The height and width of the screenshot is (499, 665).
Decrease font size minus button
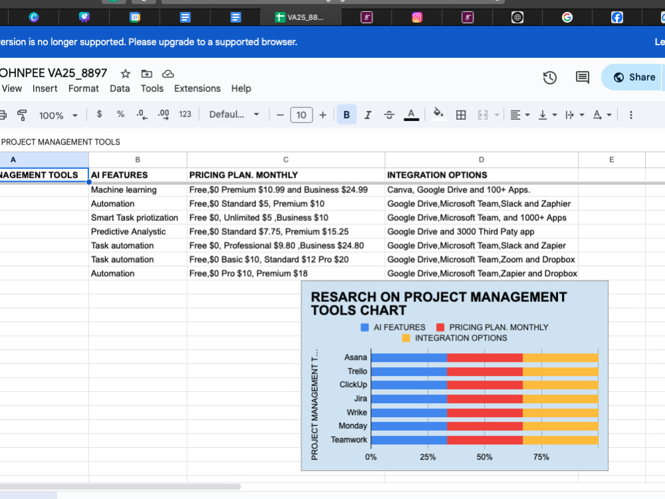click(x=280, y=115)
